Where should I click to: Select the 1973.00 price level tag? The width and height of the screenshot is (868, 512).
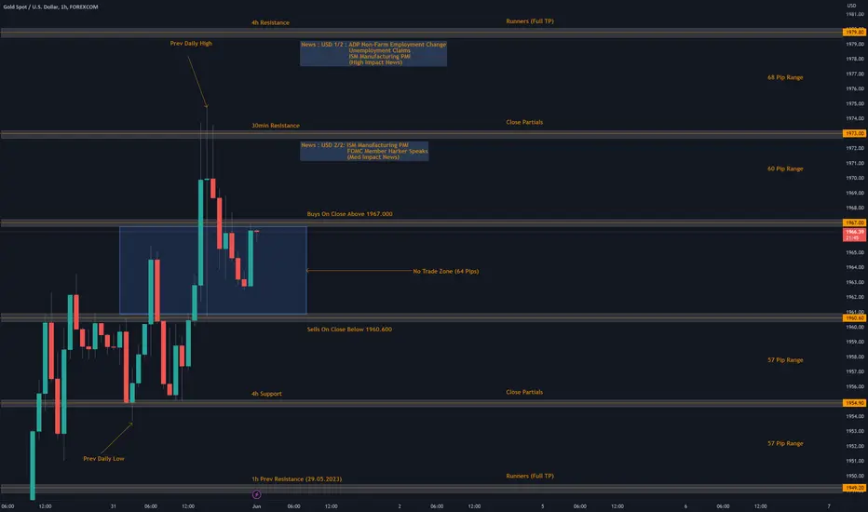pyautogui.click(x=855, y=133)
